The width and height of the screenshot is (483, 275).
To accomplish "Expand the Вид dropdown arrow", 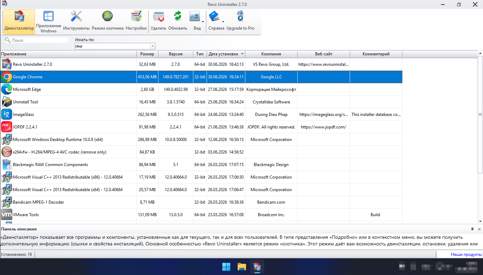I will (203, 22).
